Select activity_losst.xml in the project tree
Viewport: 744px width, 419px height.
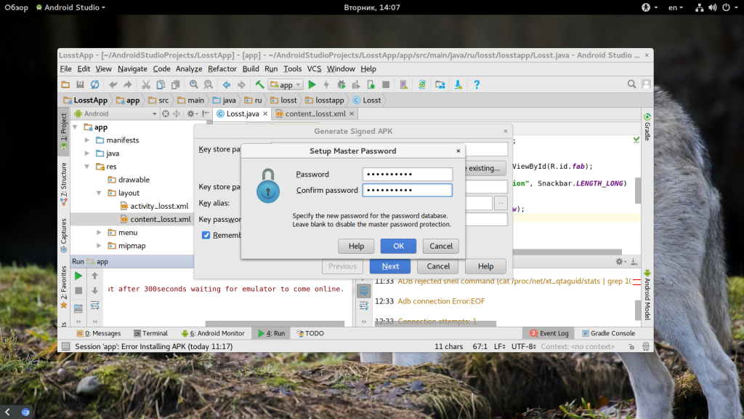(158, 207)
